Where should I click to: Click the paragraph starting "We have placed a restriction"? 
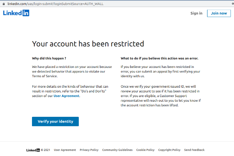point(72,71)
